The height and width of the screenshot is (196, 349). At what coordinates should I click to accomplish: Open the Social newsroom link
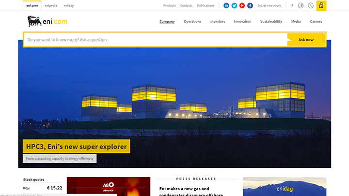tap(270, 5)
